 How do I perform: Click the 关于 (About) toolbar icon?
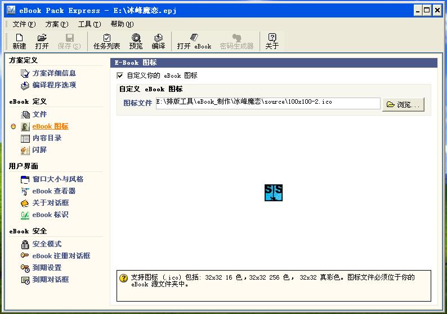coord(272,38)
